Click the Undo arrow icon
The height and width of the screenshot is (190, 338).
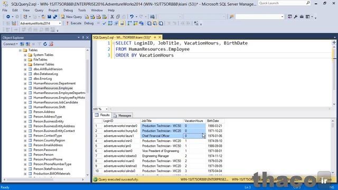132,16
